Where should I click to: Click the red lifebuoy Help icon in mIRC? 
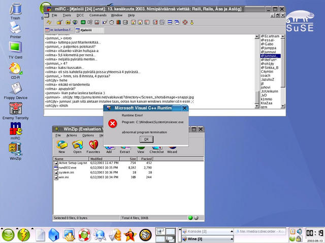point(185,22)
